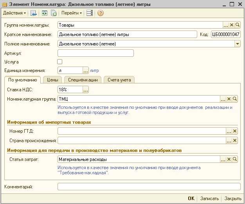Clear the Страна происхождения field

pyautogui.click(x=235, y=141)
